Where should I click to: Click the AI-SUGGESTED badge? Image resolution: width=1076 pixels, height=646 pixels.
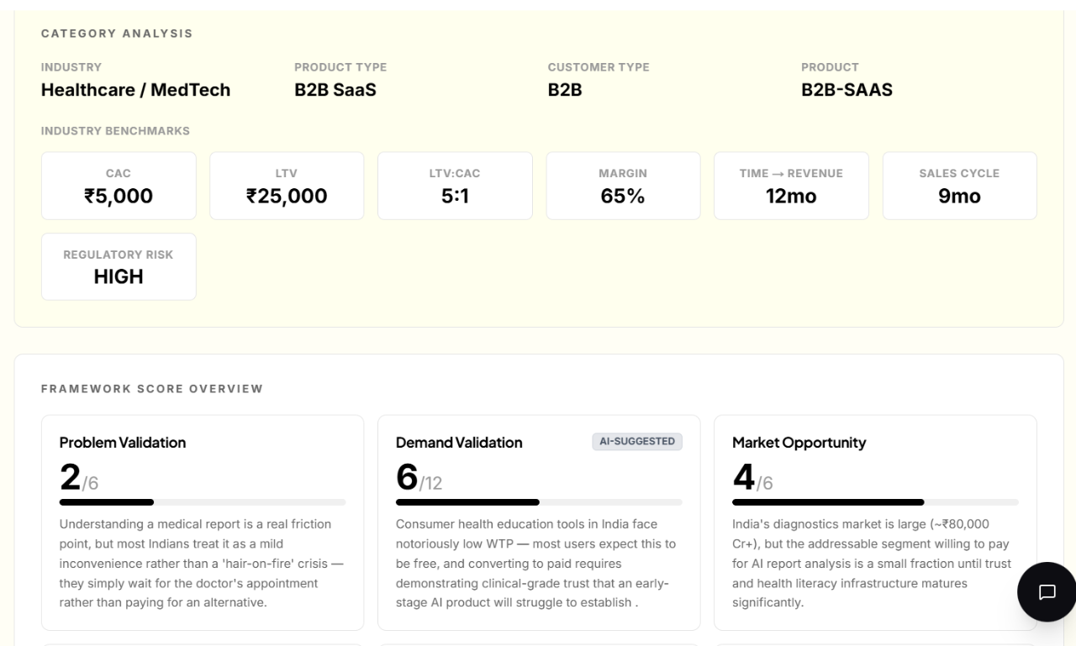pos(637,442)
